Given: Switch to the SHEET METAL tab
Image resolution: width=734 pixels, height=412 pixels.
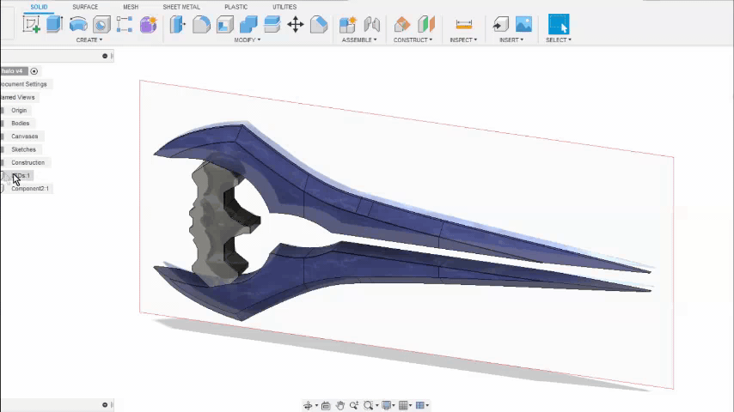Looking at the screenshot, I should [181, 7].
